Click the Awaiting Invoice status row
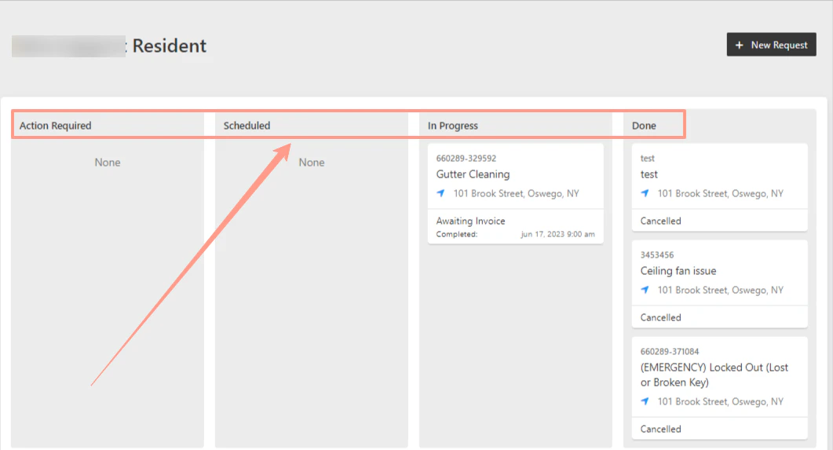Viewport: 833px width, 450px height. pyautogui.click(x=515, y=226)
